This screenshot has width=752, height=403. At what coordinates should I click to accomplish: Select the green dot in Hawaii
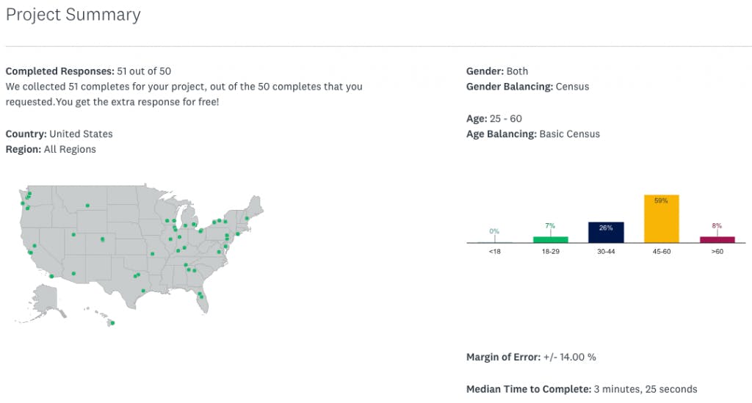[112, 323]
